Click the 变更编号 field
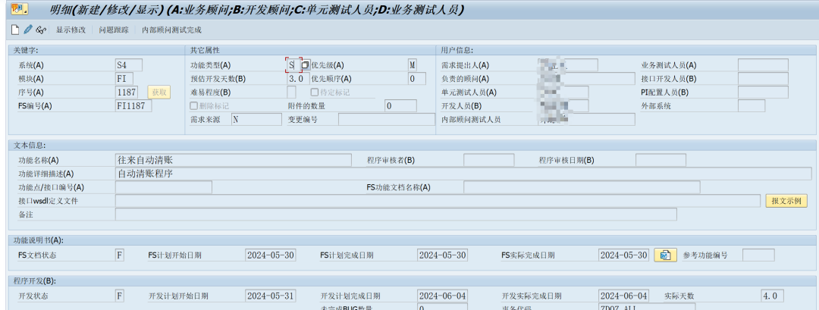This screenshot has height=310, width=819. (387, 120)
